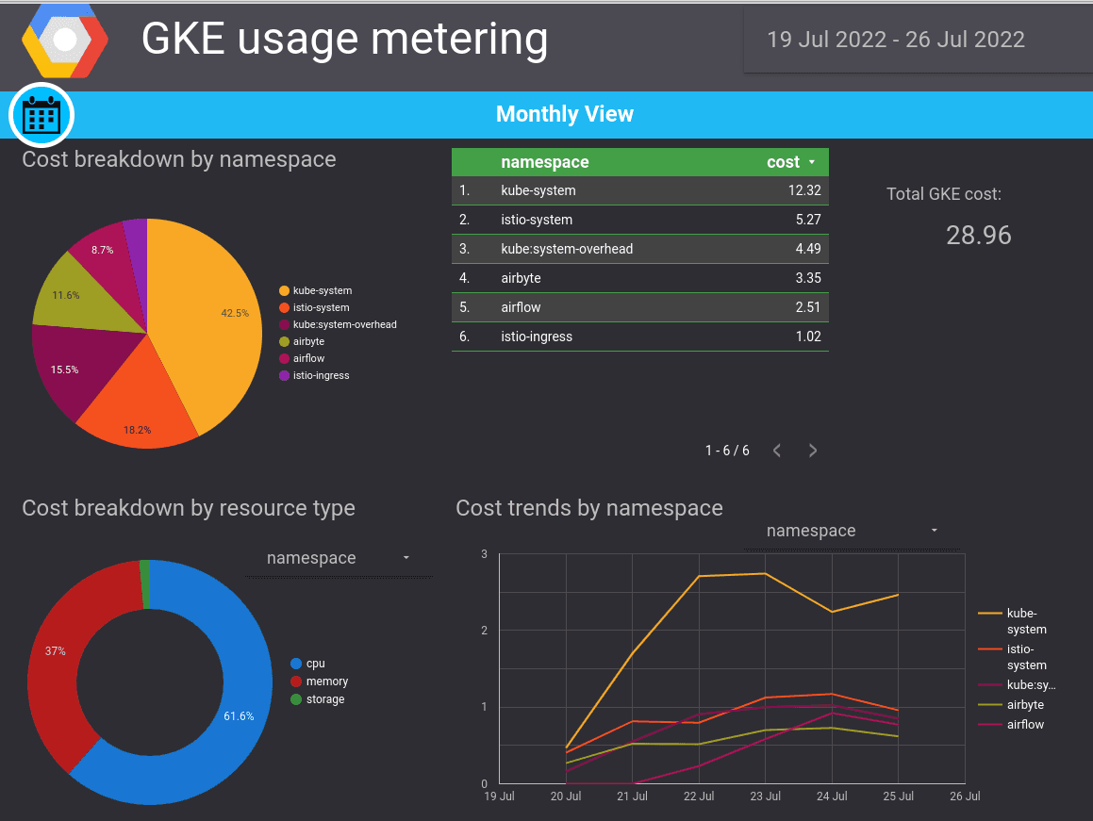Click the cpu legend marker
The height and width of the screenshot is (821, 1093).
point(295,663)
